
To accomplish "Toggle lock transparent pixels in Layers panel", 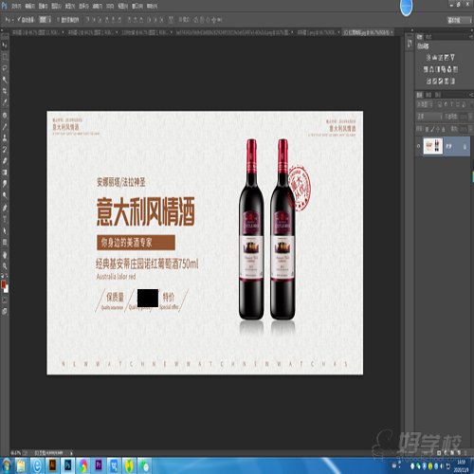I will point(427,129).
